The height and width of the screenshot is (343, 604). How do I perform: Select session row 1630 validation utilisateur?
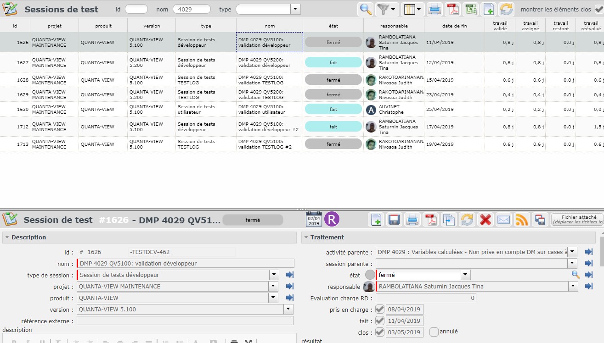point(270,109)
